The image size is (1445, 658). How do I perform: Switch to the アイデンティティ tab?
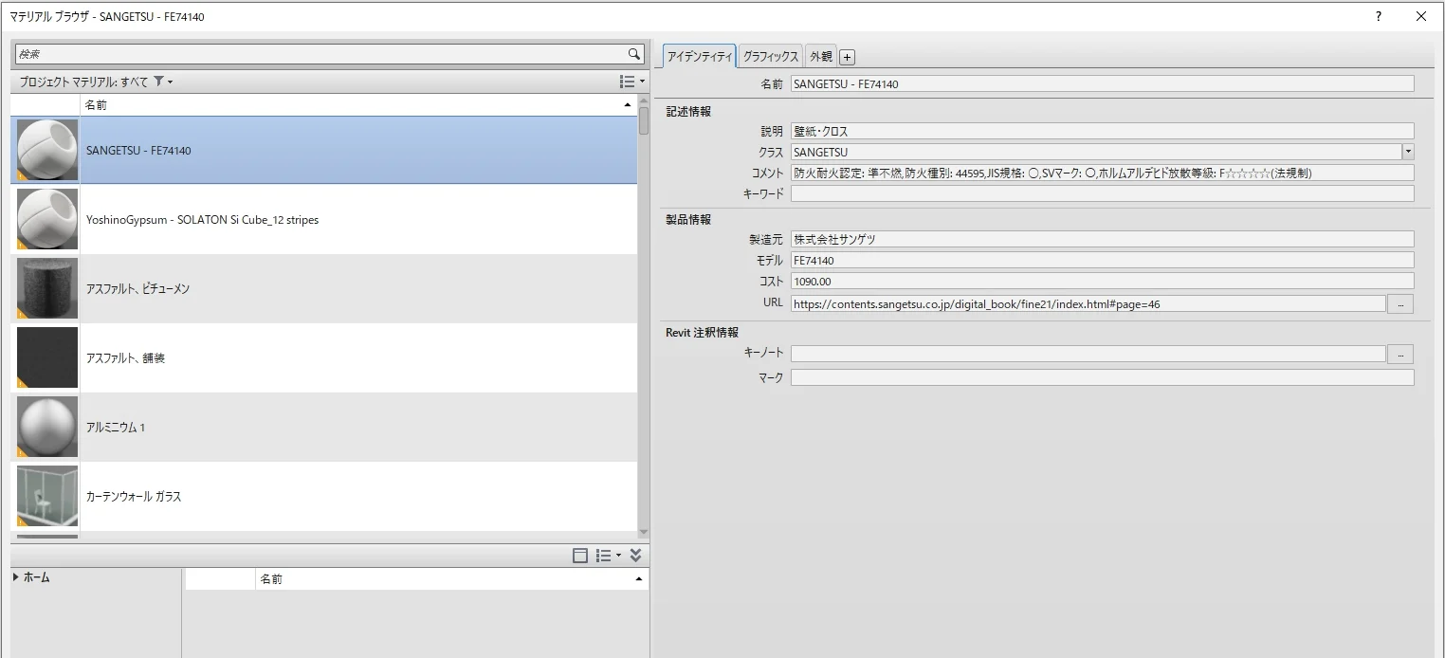point(700,56)
